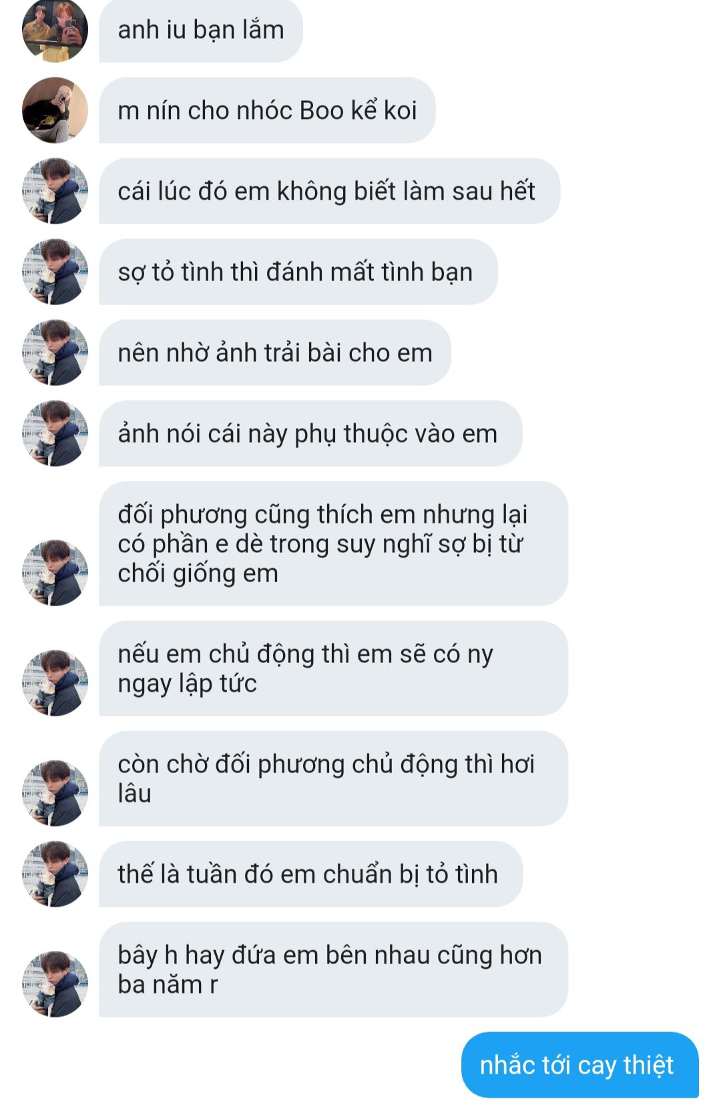Tap message "ảnh nói cái này phụ thuộc vào em"

tap(311, 433)
